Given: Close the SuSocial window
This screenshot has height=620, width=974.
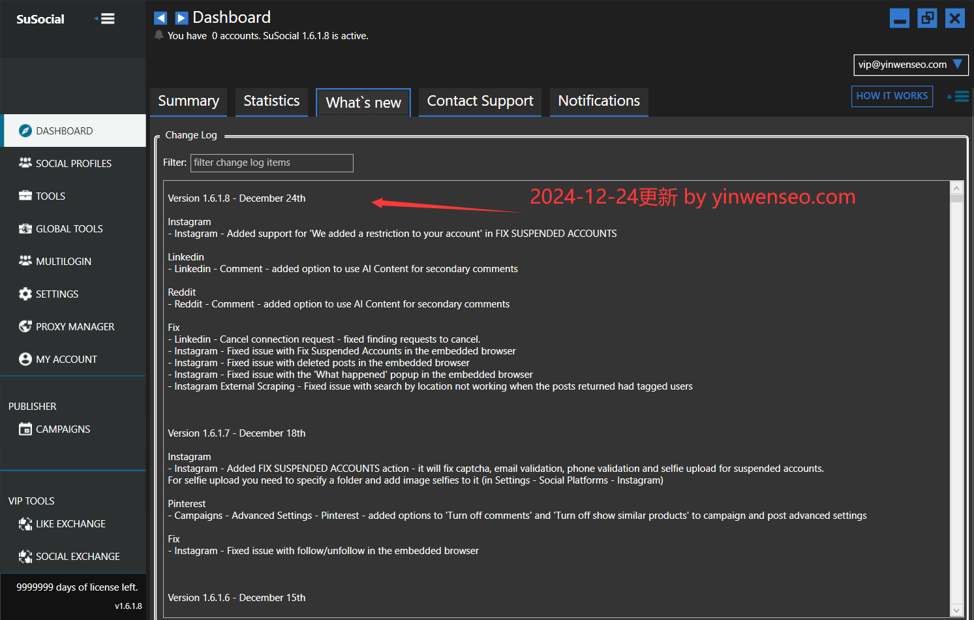Looking at the screenshot, I should (954, 18).
